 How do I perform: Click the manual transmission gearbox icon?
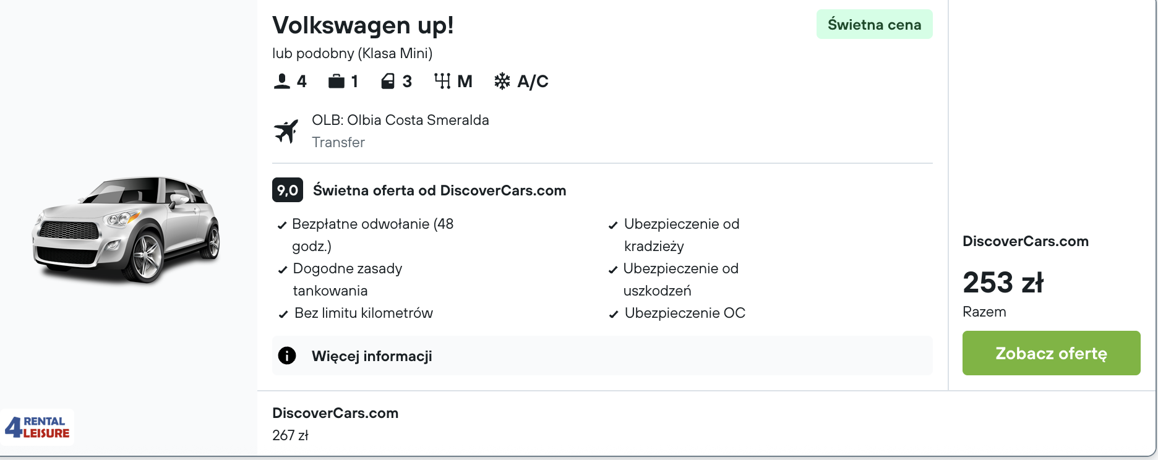click(x=442, y=82)
